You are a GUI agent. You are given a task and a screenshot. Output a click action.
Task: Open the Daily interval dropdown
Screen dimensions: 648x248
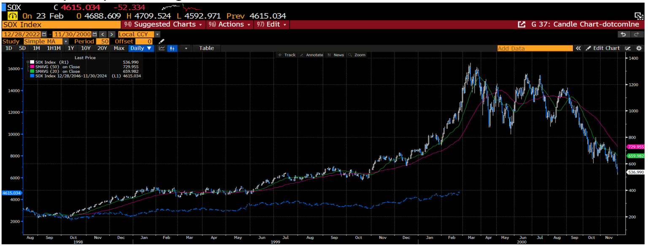(141, 48)
